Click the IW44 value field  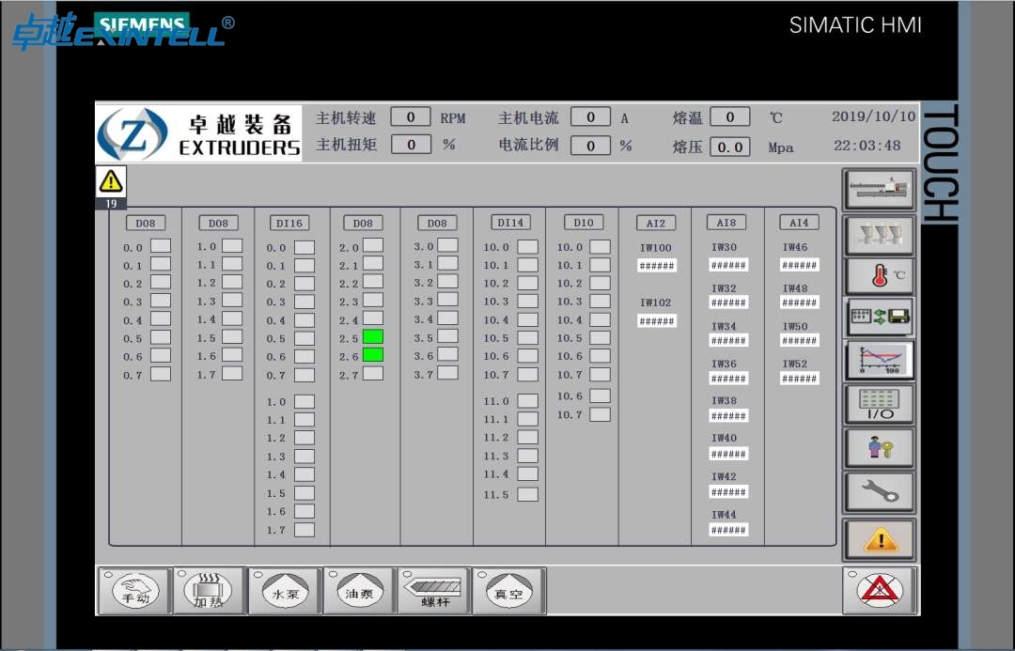[x=728, y=530]
